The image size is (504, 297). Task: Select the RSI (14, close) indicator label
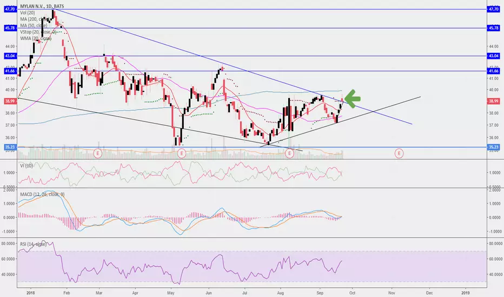click(33, 244)
